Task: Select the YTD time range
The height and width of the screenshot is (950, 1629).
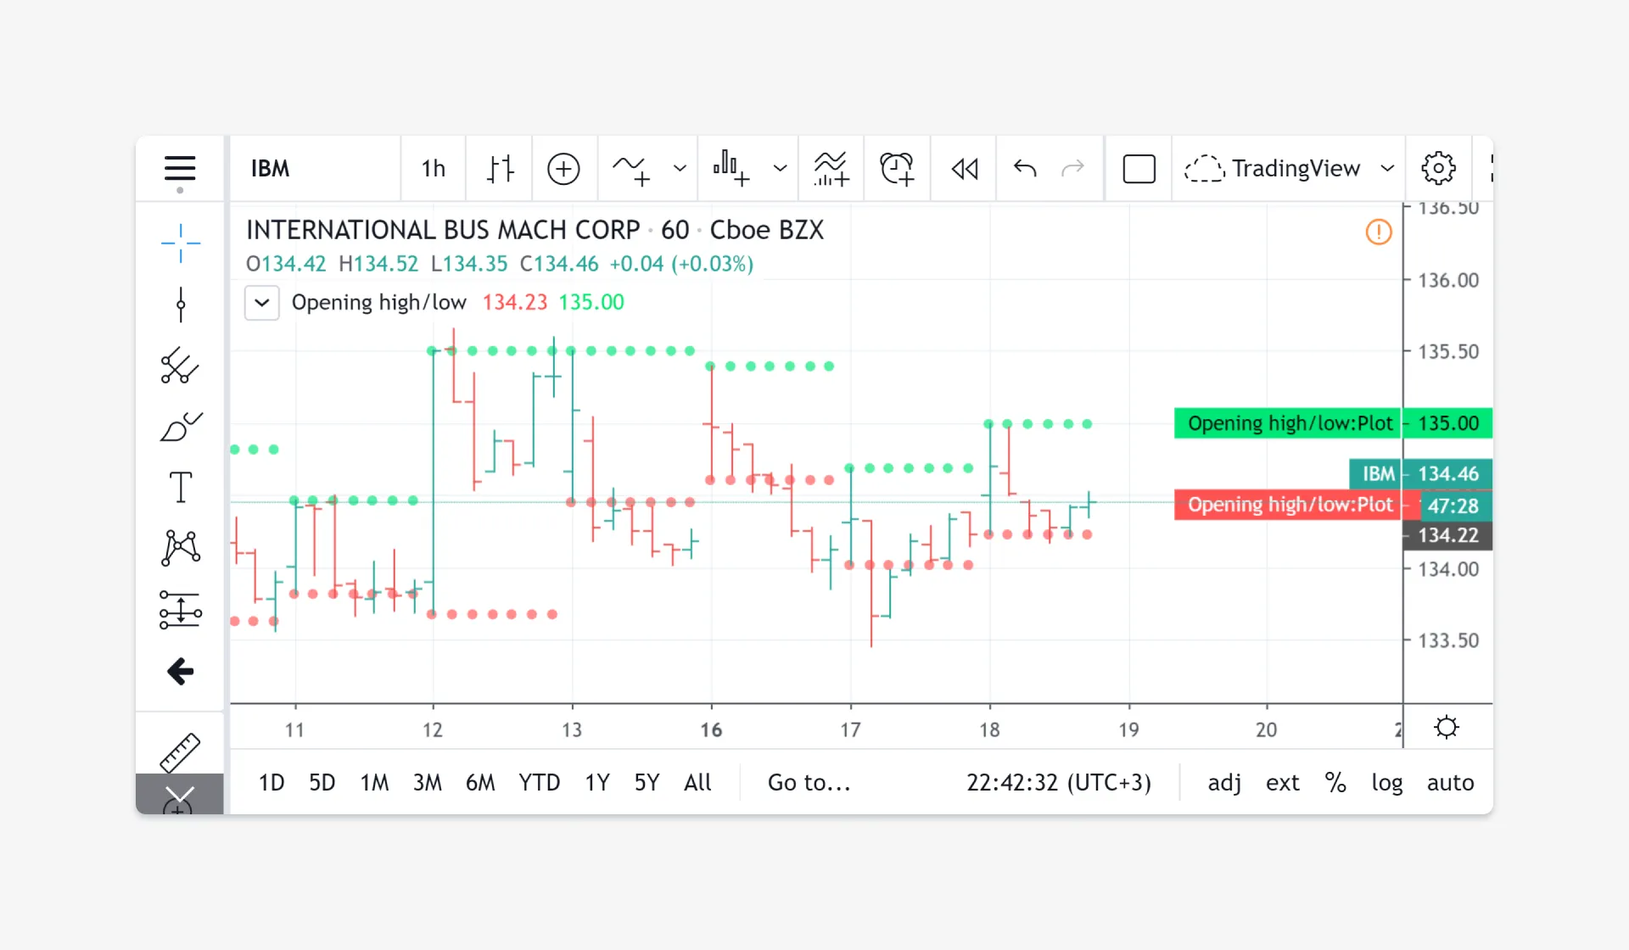Action: (x=540, y=782)
